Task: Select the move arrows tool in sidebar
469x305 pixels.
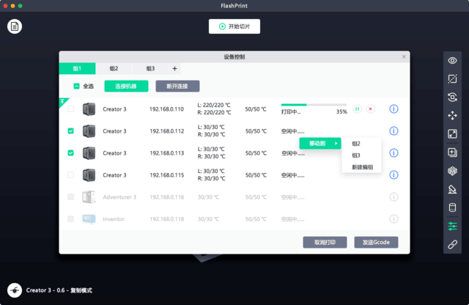Action: pyautogui.click(x=452, y=116)
